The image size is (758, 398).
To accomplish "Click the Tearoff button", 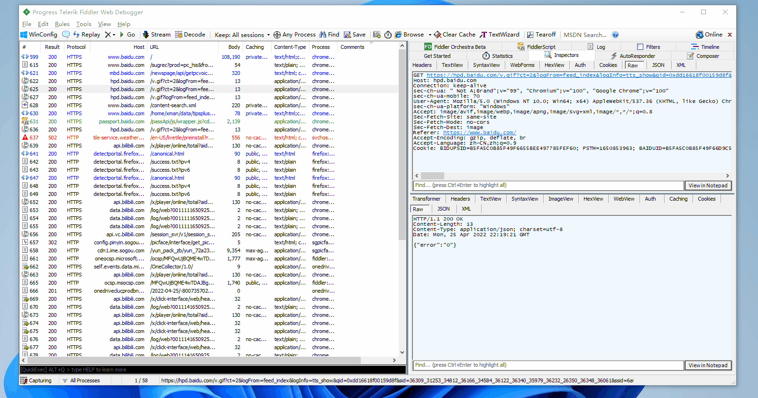I will (x=541, y=35).
